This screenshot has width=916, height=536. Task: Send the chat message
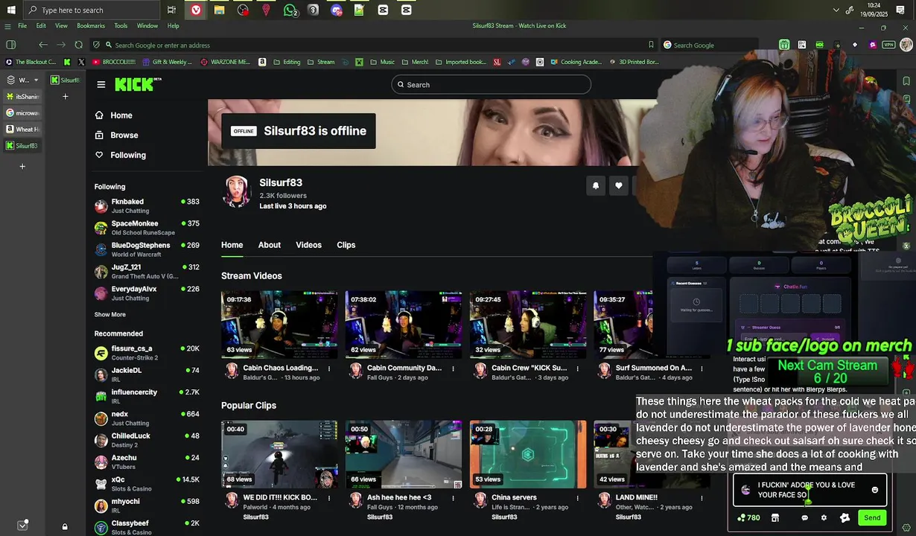872,517
